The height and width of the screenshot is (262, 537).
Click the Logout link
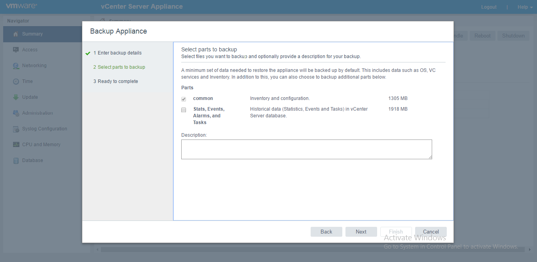pos(489,7)
